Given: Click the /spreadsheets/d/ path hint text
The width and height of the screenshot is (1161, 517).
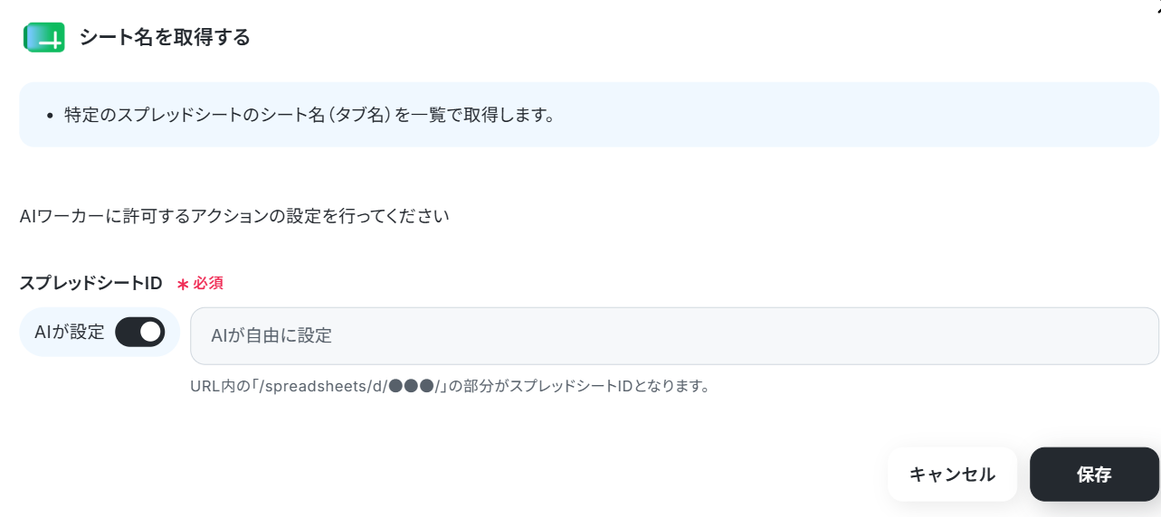Looking at the screenshot, I should pos(322,386).
